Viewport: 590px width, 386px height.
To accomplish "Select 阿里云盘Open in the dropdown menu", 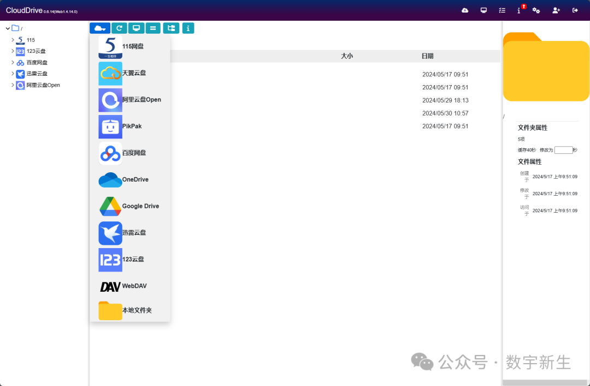I will coord(130,100).
